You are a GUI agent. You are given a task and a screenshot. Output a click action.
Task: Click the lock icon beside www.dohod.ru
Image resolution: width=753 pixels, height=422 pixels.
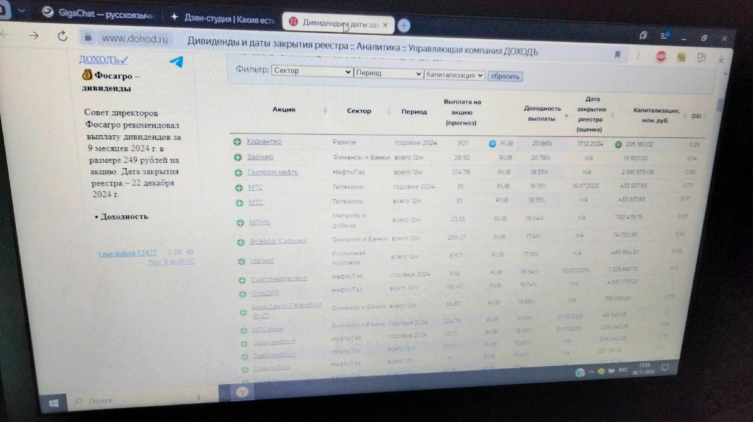point(88,38)
